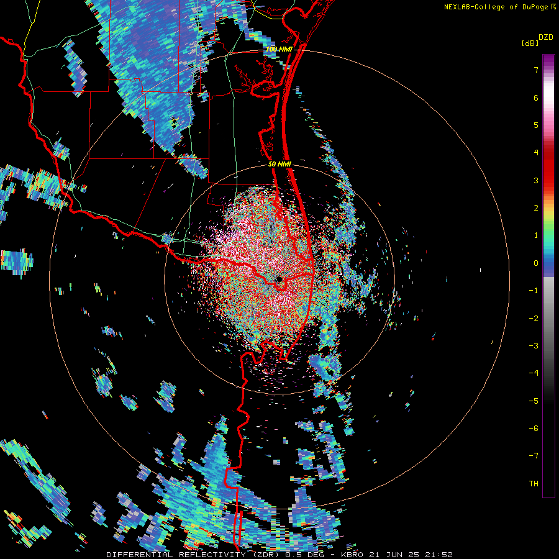
Task: Click the 0 value on color scale
Action: [536, 263]
